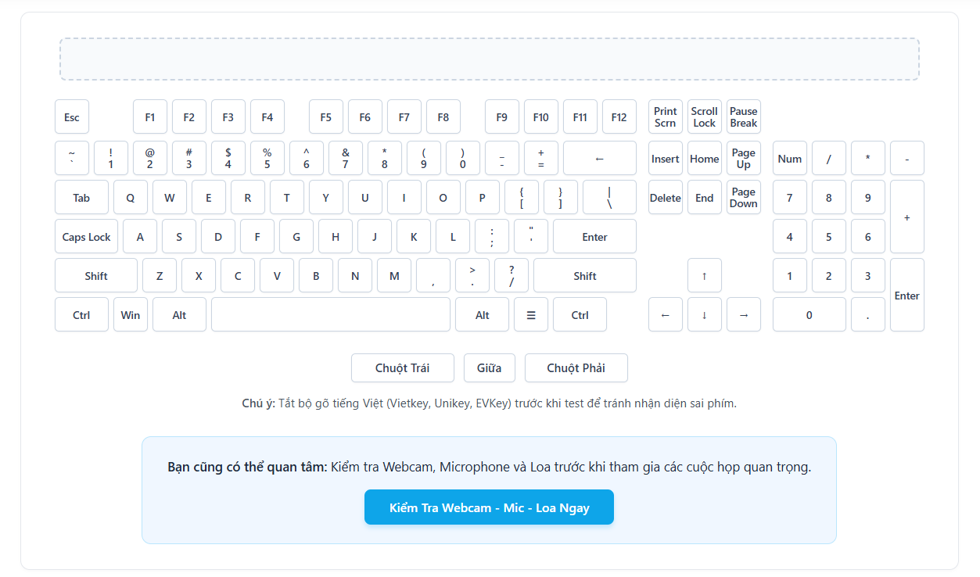Click the spacebar key

coord(331,314)
